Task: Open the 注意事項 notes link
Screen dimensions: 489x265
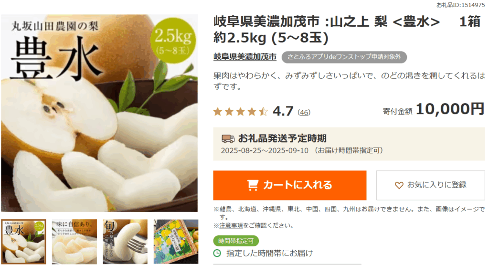Action: 231,225
